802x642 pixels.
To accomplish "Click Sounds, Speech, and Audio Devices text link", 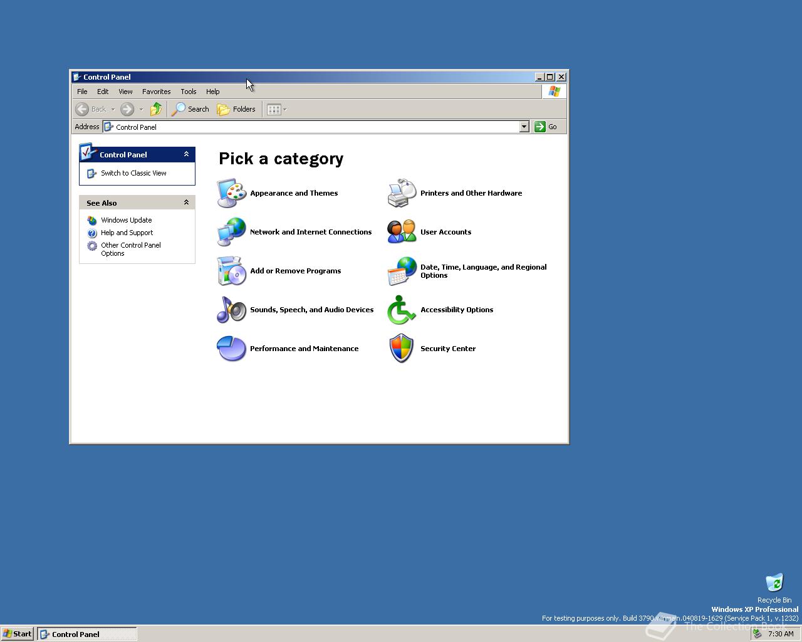I will [x=311, y=310].
